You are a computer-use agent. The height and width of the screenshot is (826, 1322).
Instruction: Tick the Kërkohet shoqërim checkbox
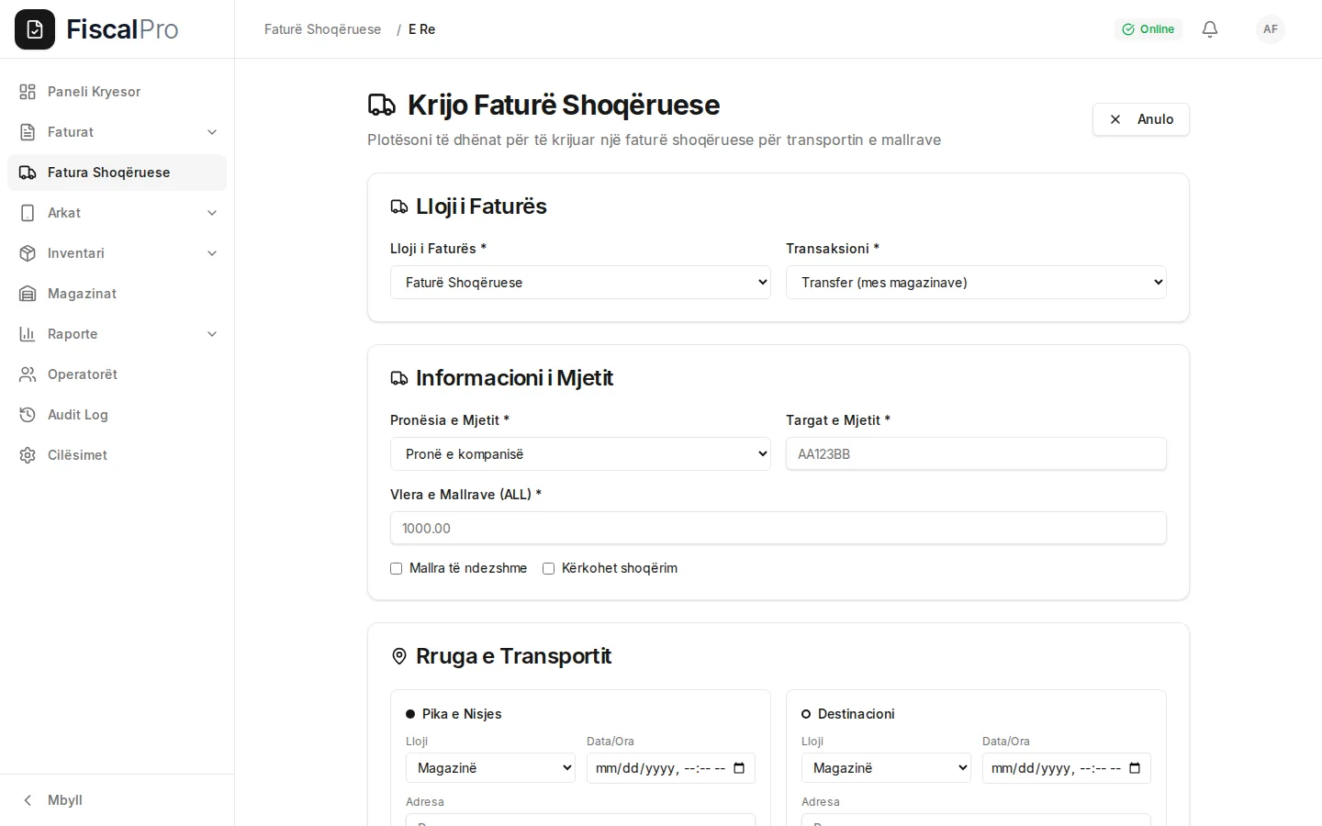point(549,569)
